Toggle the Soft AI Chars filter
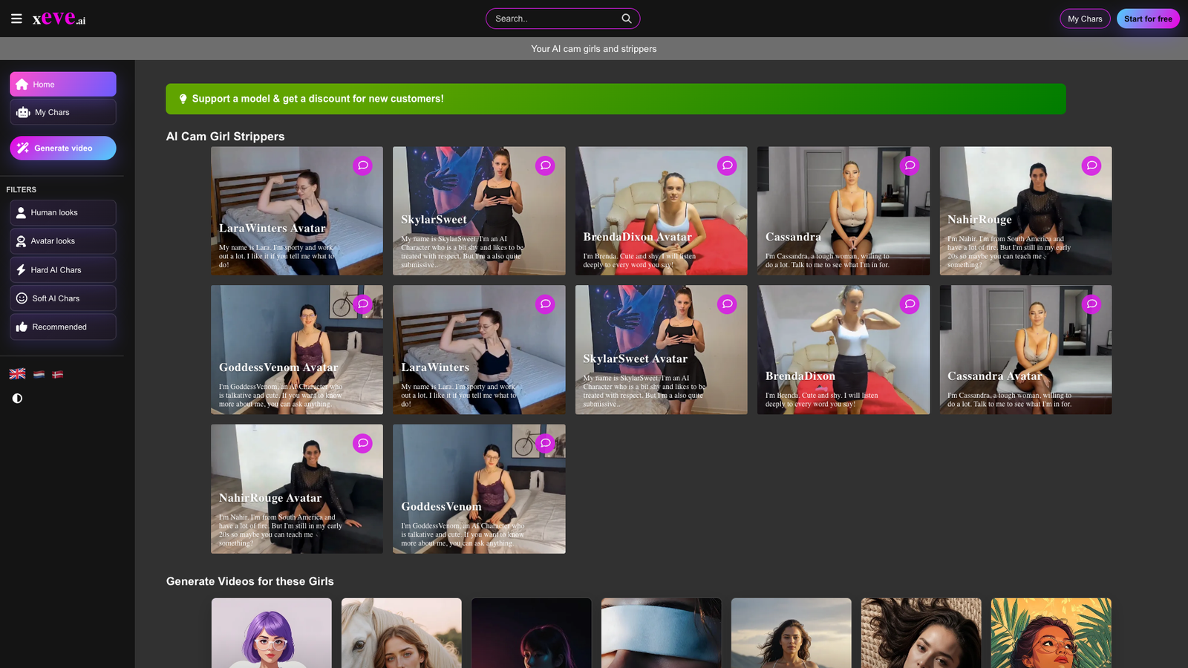The height and width of the screenshot is (668, 1188). coord(63,298)
